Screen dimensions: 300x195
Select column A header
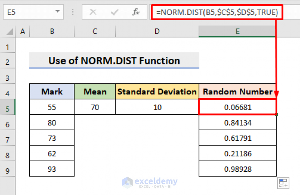click(x=23, y=31)
